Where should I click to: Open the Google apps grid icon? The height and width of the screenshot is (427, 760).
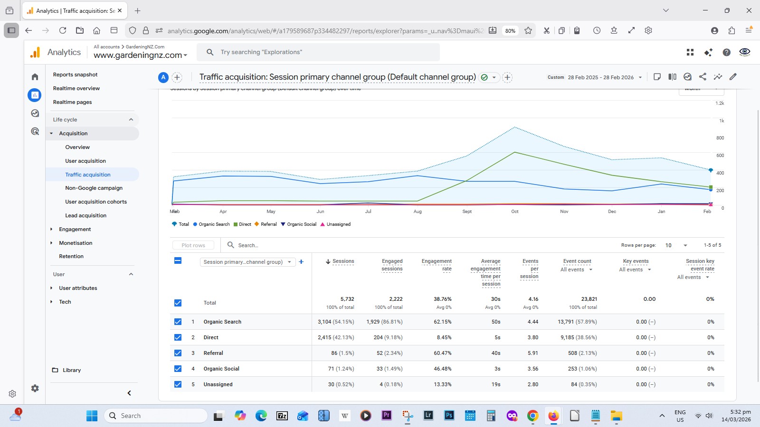point(690,52)
